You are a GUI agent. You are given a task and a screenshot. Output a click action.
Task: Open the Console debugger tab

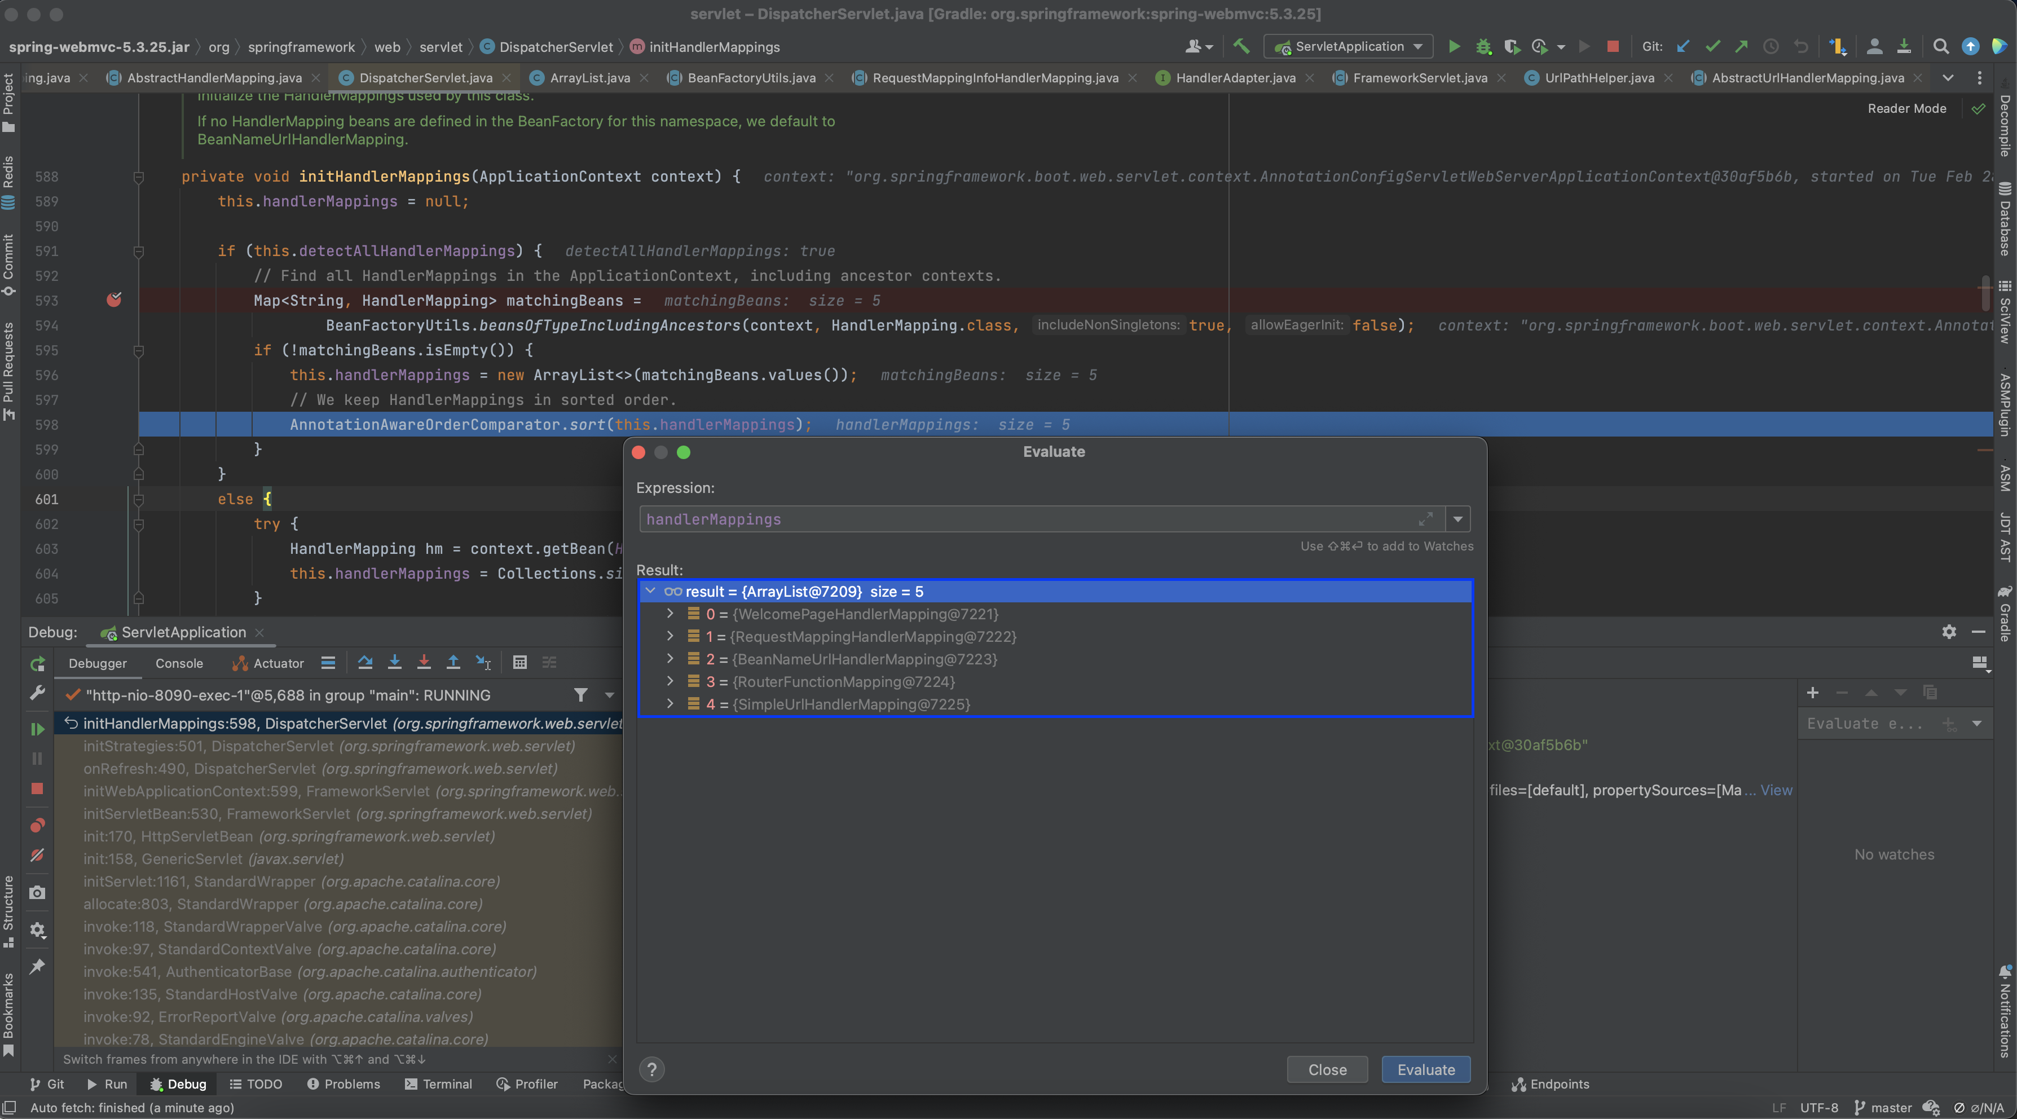coord(179,663)
